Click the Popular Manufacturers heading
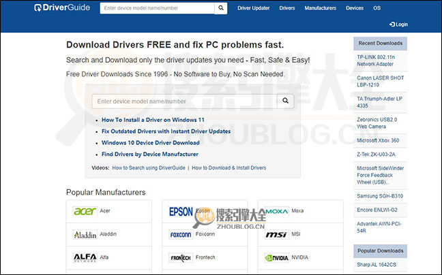The image size is (442, 275). [106, 193]
